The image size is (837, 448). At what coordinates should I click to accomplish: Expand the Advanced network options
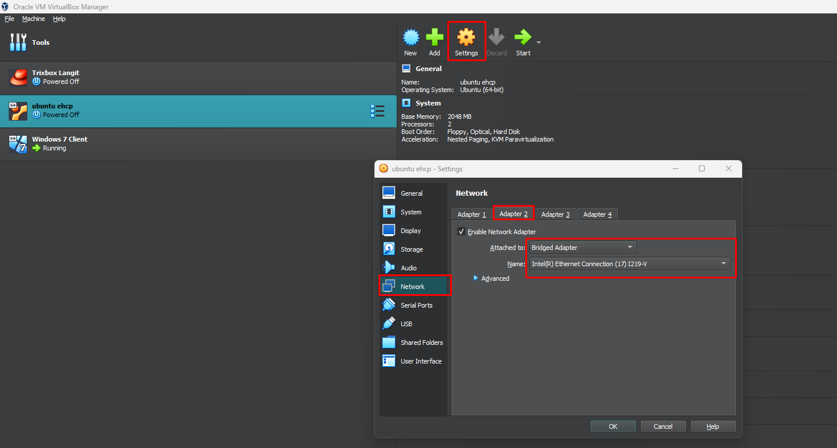click(492, 278)
